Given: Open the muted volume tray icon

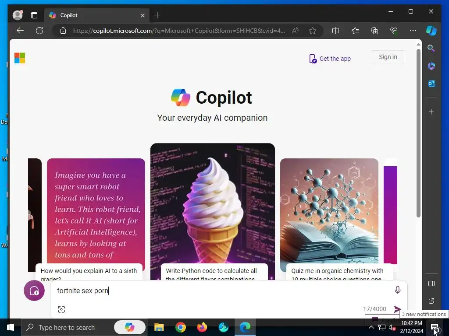Looking at the screenshot, I should [x=392, y=328].
